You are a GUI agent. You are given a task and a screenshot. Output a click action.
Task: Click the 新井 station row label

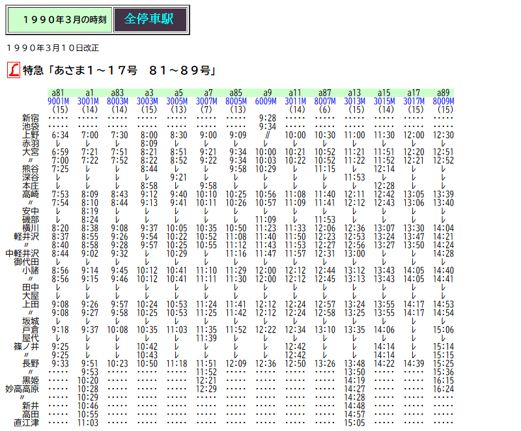[31, 406]
